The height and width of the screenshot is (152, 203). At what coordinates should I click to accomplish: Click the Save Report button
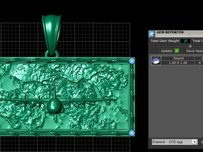194,51
